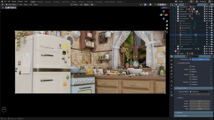Toggle X-ray icon in viewport header

point(156,5)
